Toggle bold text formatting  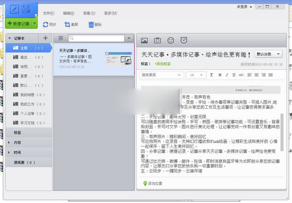[x=219, y=75]
